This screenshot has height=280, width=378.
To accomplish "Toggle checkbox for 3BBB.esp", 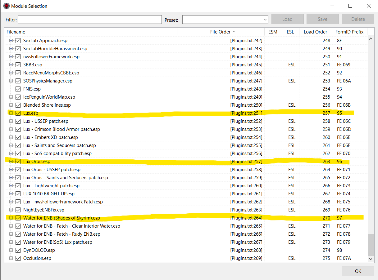I will (18, 65).
